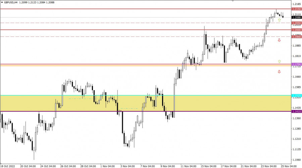The image size is (302, 168).
Task: Click the 9 Nov 04:00 time axis label
Action: pos(167,166)
